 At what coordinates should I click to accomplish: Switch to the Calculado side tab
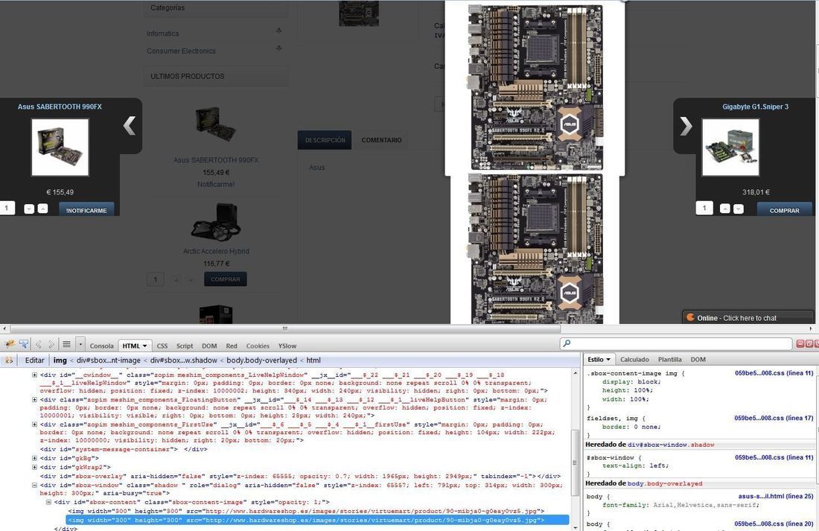(634, 360)
